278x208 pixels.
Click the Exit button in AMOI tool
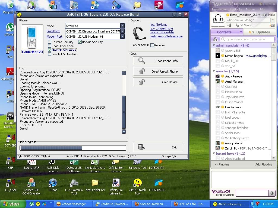pyautogui.click(x=158, y=147)
